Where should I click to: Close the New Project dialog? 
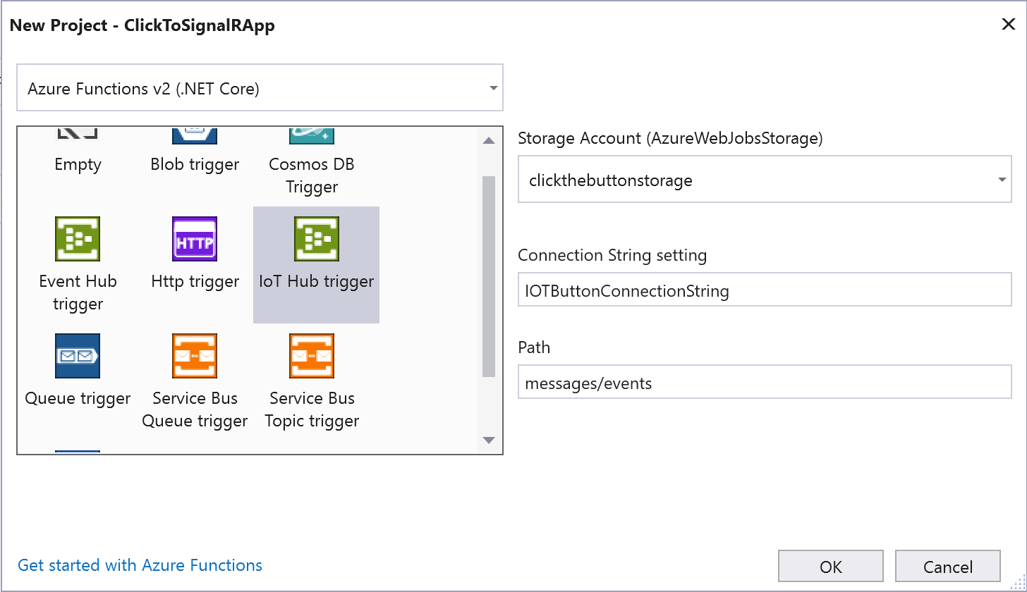point(1009,25)
